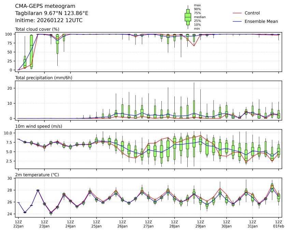Viewport: 288px width, 232px height.
Task: Click the 12Z 22Jan time axis label
Action: click(x=18, y=224)
